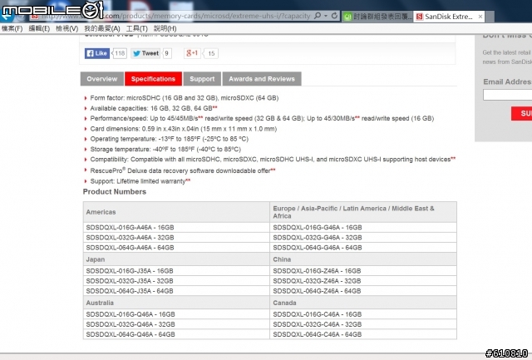Click cell SDSDQXL-064G-C46A - 64GB

(x=363, y=334)
